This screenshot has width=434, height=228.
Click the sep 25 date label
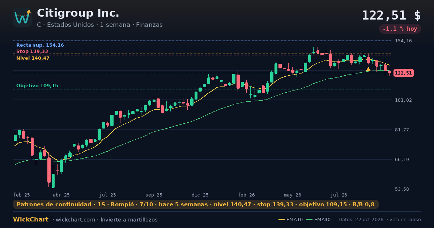click(154, 195)
